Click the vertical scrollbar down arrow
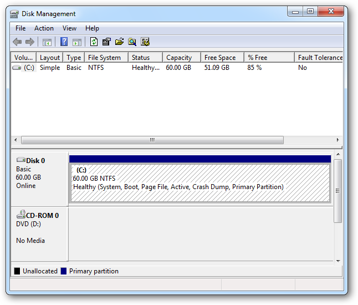This screenshot has width=358, height=305. coord(338,261)
